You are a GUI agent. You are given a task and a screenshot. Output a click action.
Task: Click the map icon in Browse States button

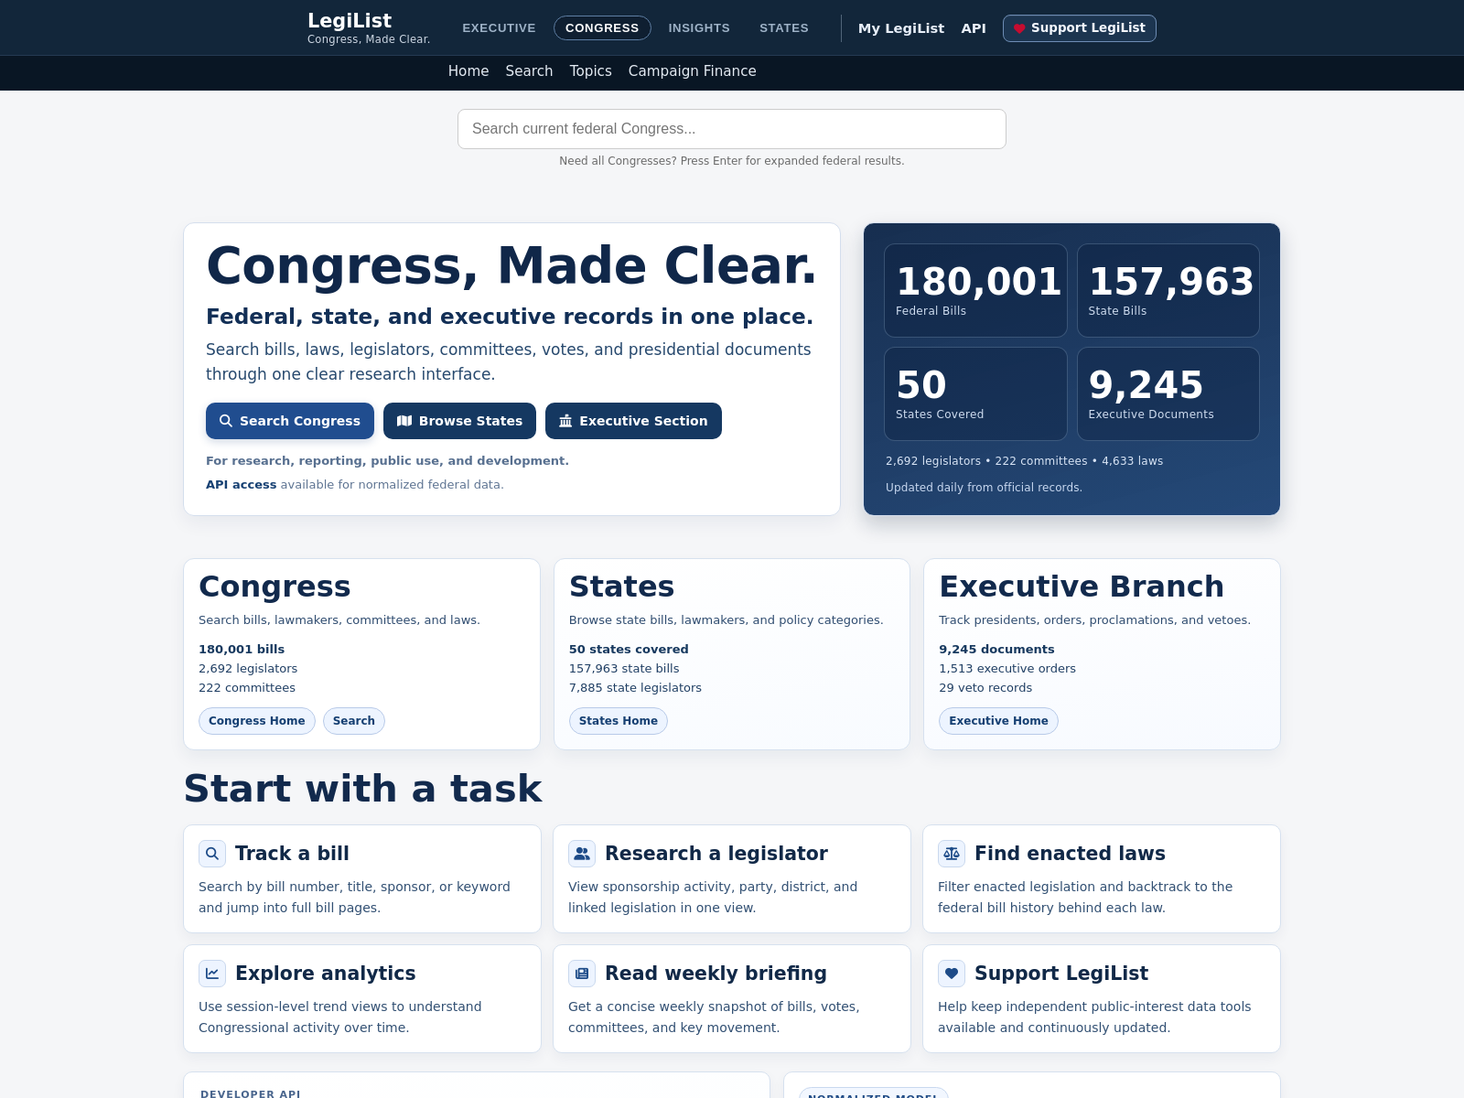(x=404, y=421)
